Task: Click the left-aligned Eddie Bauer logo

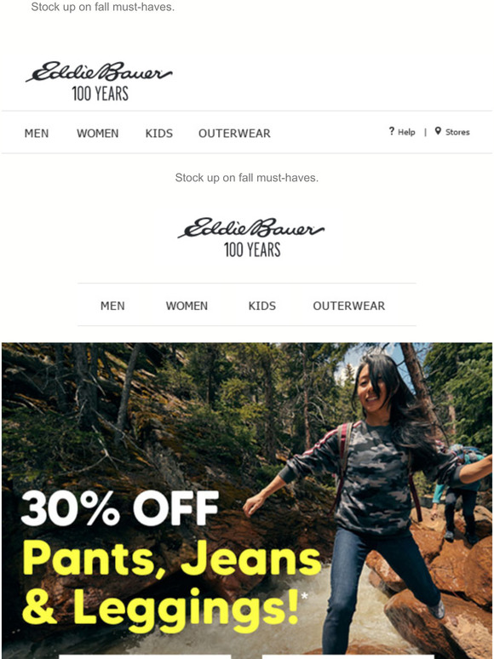Action: [x=99, y=82]
